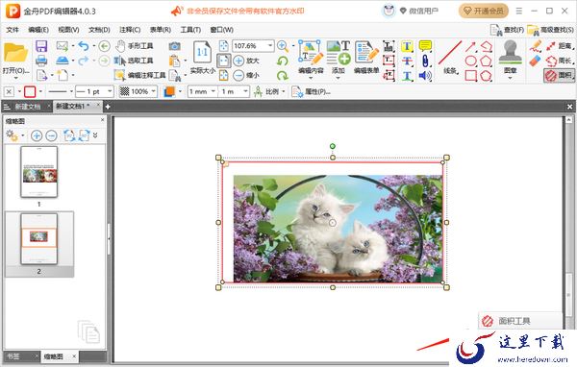Select the yellow Highlight Text T icon

pos(407,46)
